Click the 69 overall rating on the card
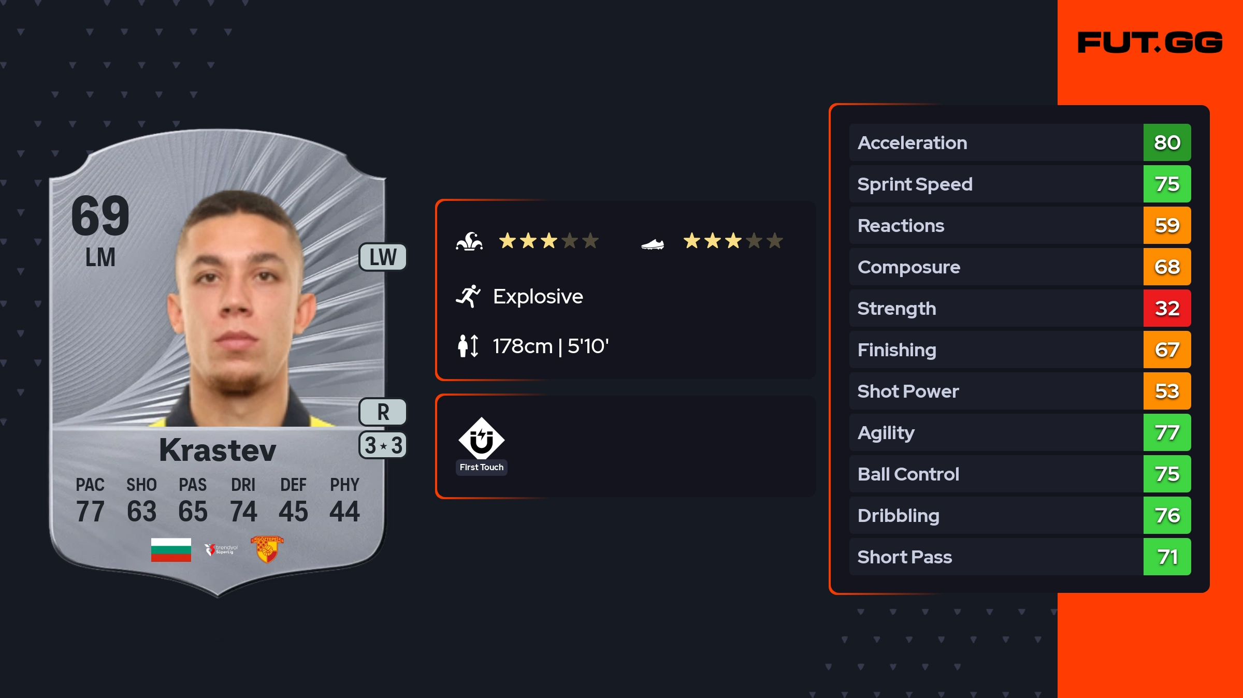Image resolution: width=1243 pixels, height=698 pixels. (x=100, y=215)
